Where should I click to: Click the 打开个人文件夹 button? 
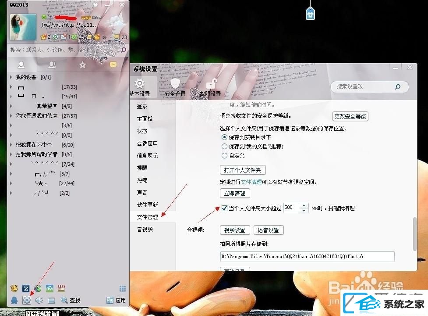click(x=243, y=170)
